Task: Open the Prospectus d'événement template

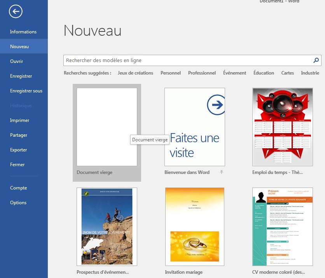Action: point(107,226)
